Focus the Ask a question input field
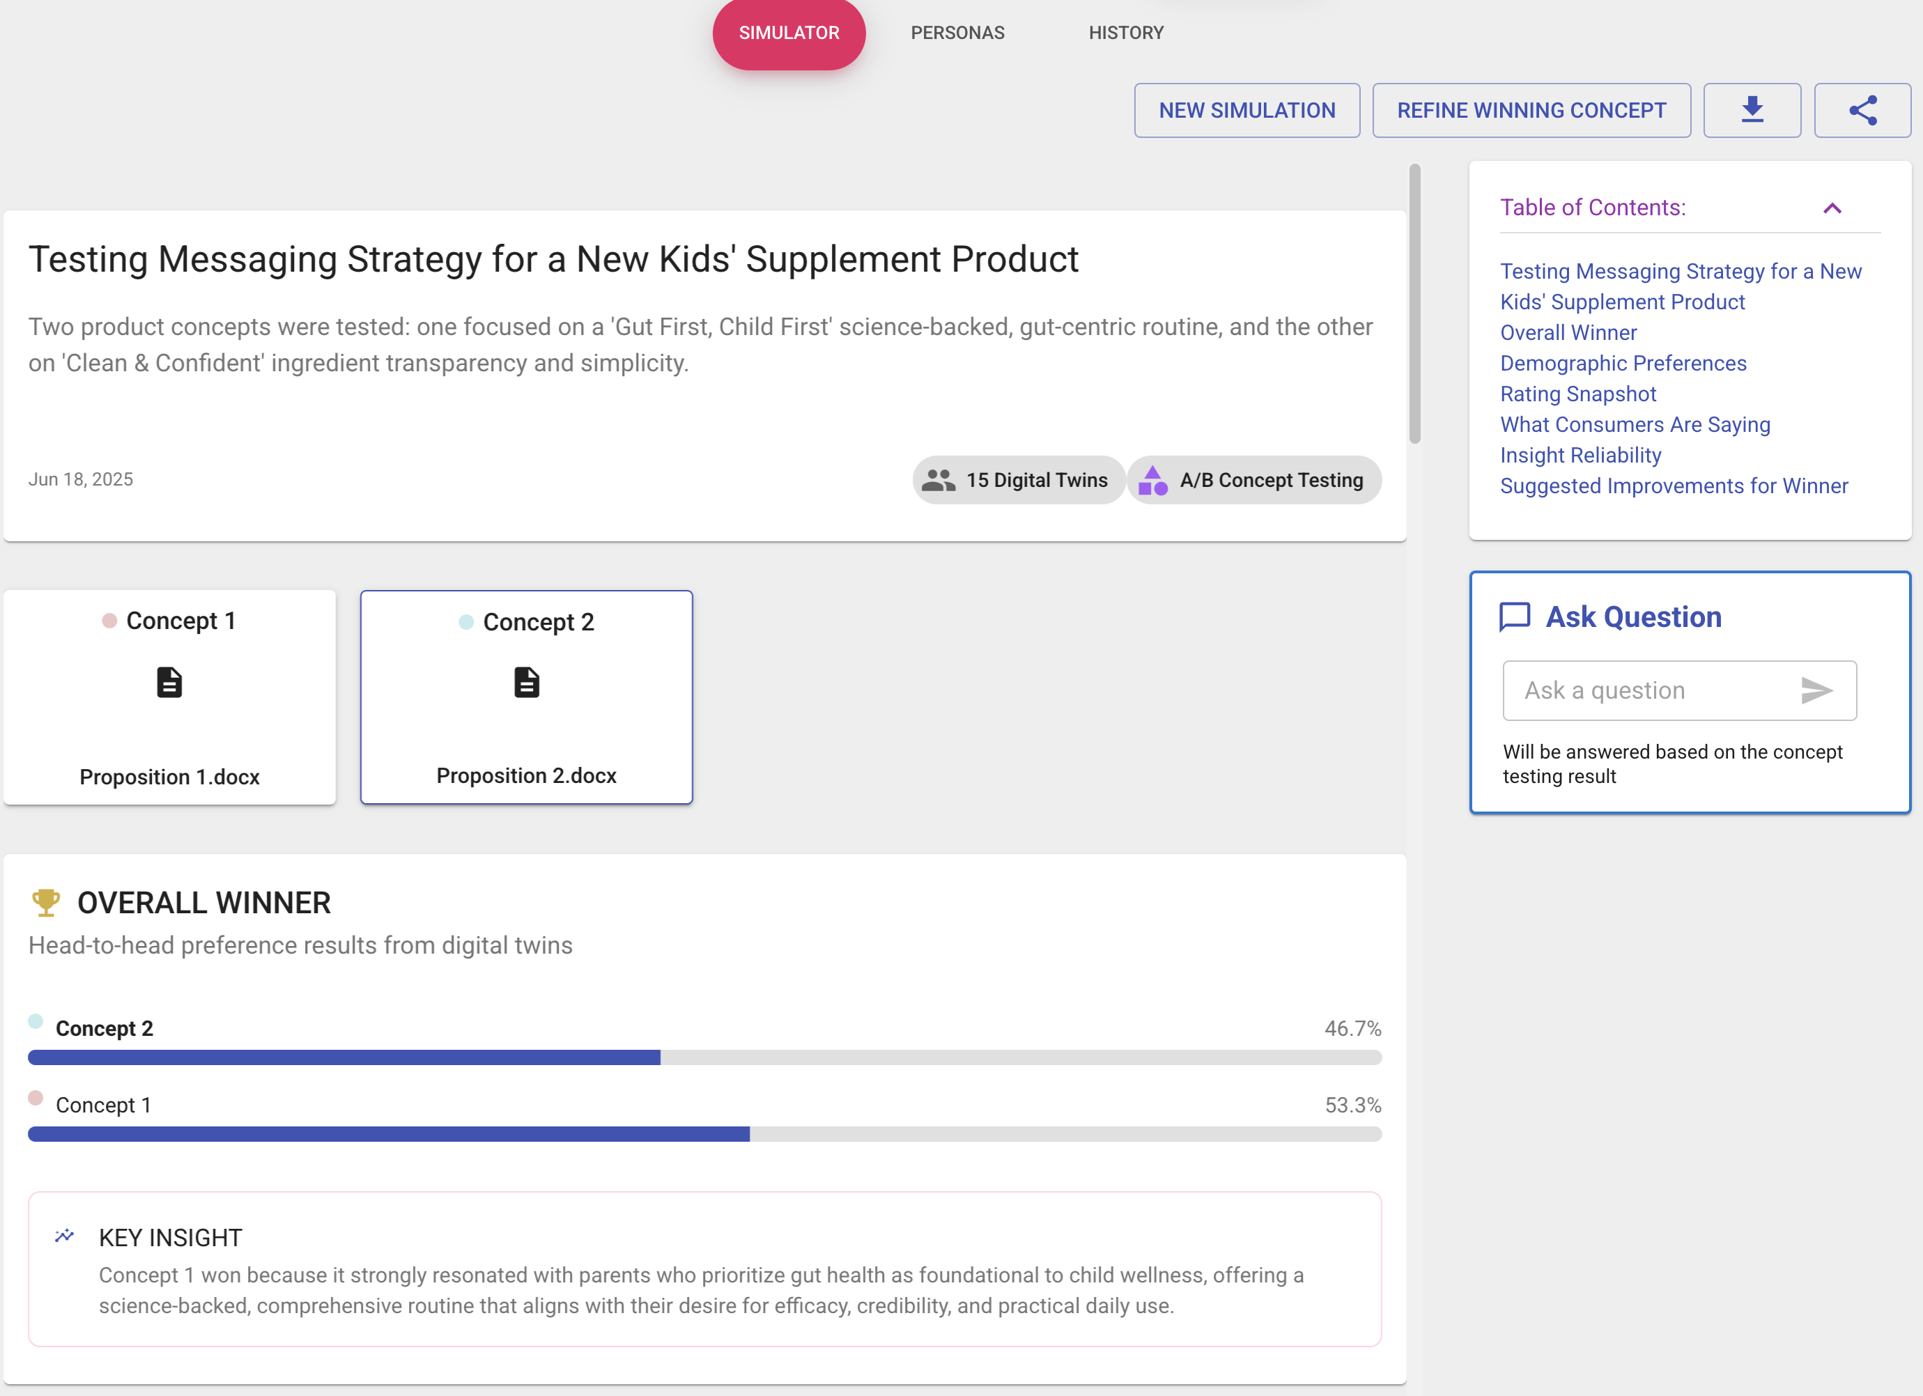This screenshot has height=1396, width=1923. coord(1679,691)
